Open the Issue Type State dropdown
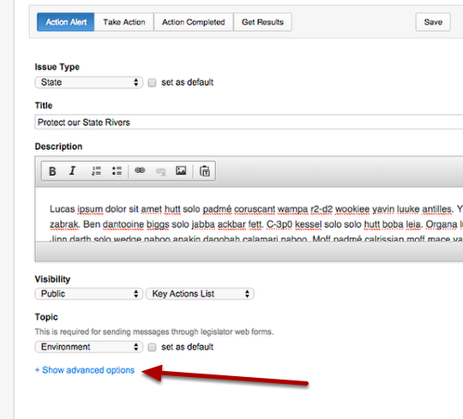This screenshot has width=463, height=419. coord(89,82)
